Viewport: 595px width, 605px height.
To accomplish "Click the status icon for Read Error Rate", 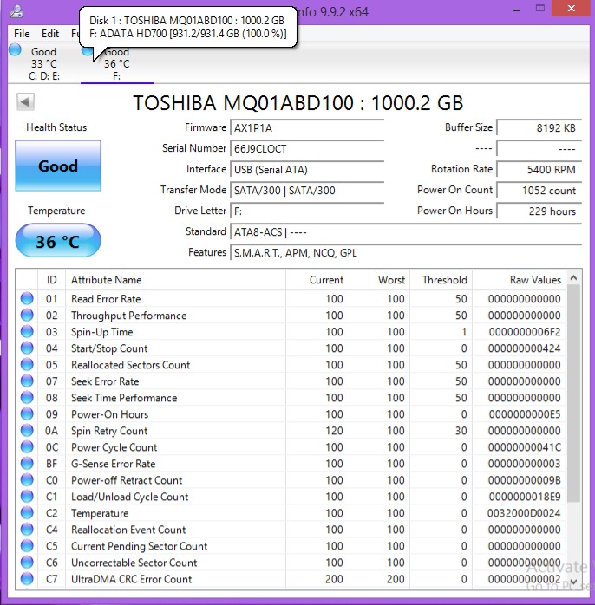I will [x=27, y=299].
